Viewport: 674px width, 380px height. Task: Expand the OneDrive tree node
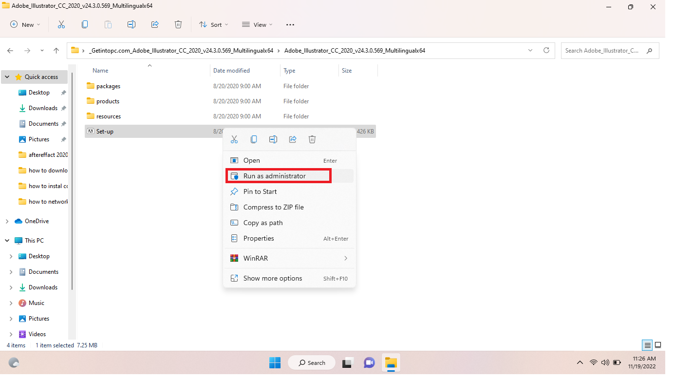click(7, 221)
